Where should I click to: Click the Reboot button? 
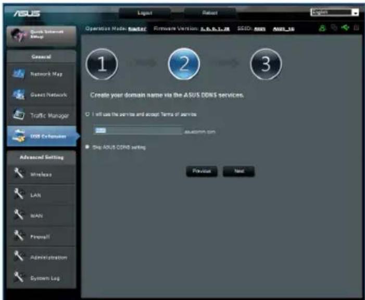210,13
